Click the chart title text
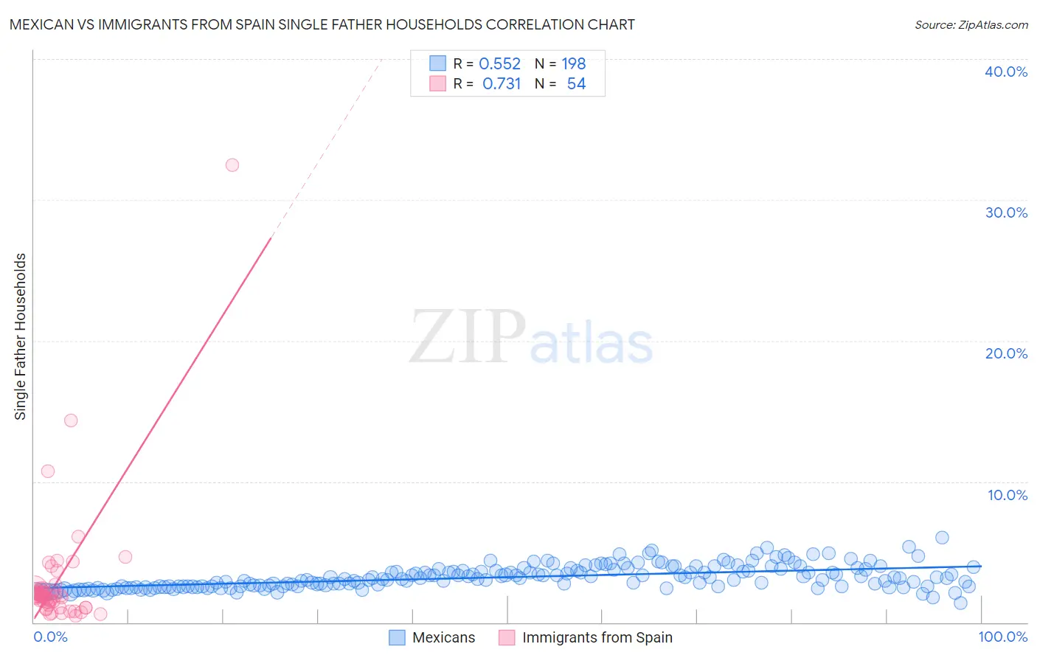Viewport: 1037px width, 658px height. pyautogui.click(x=322, y=24)
